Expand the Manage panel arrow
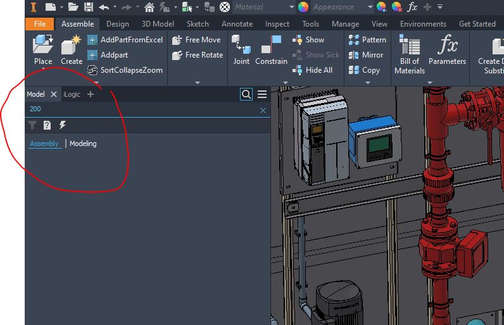The height and width of the screenshot is (325, 504). (x=430, y=82)
